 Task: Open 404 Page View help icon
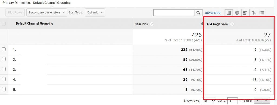[x=232, y=24]
